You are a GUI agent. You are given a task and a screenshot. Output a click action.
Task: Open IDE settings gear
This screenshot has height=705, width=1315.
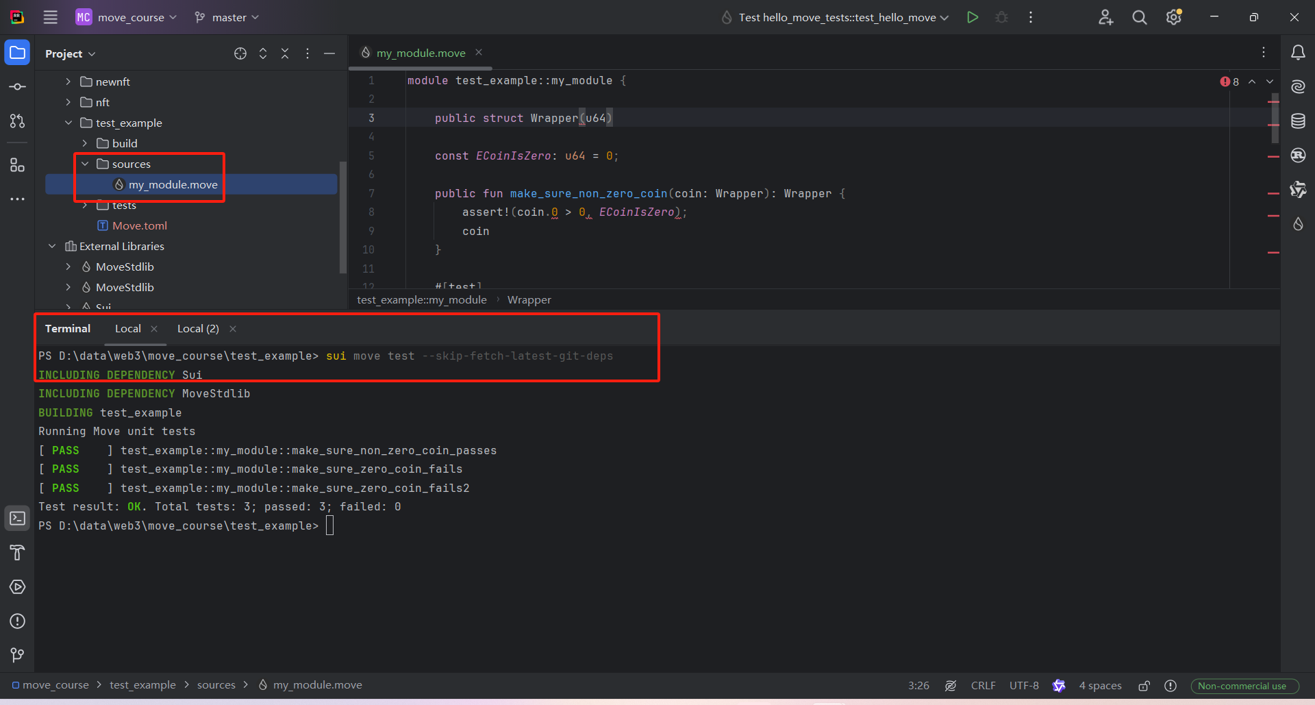1174,17
